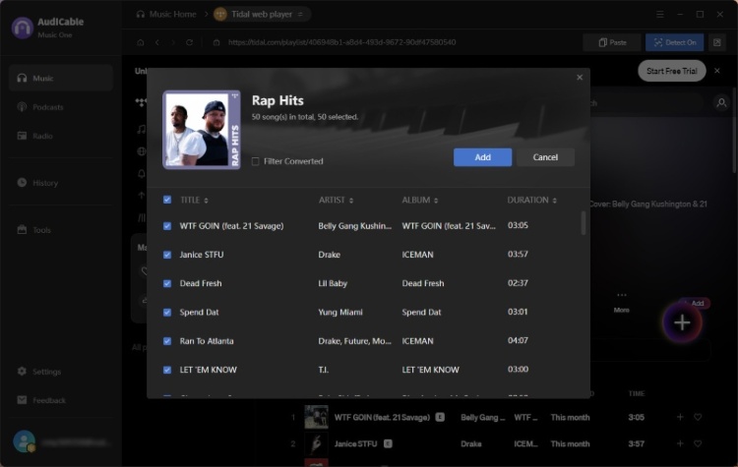Add Janice STFU track with plus icon
The width and height of the screenshot is (738, 467).
(x=680, y=443)
